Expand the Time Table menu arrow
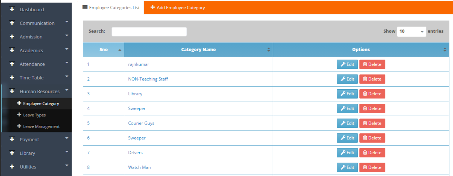This screenshot has height=176, width=453. click(67, 76)
